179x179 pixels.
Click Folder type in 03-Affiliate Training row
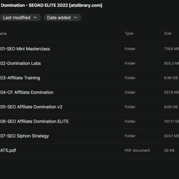(x=130, y=78)
